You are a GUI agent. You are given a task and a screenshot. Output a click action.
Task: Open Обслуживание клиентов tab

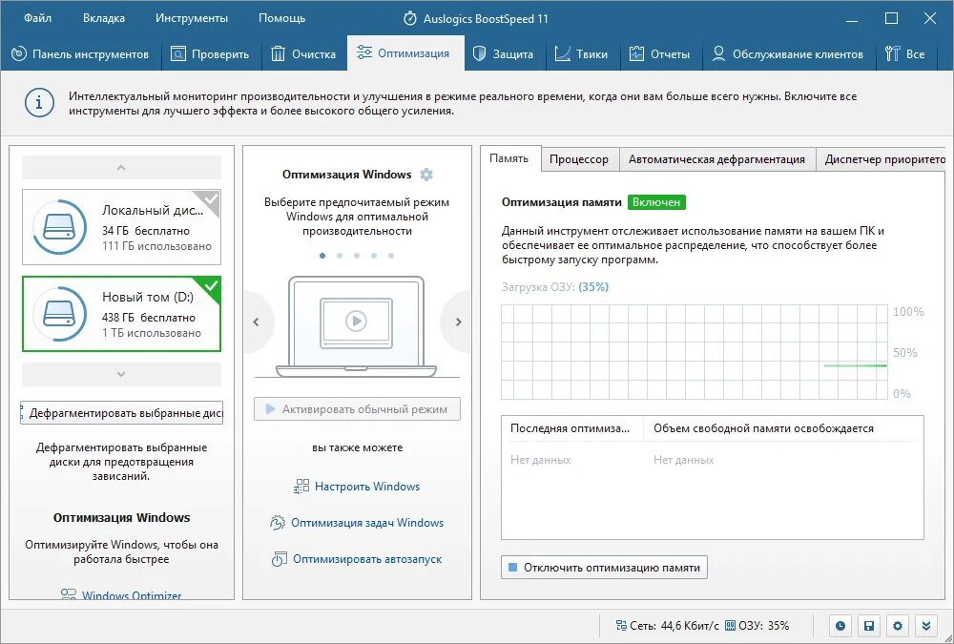(x=788, y=54)
